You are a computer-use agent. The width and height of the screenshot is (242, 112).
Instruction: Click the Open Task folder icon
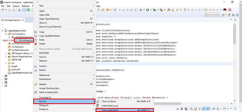coord(173,10)
